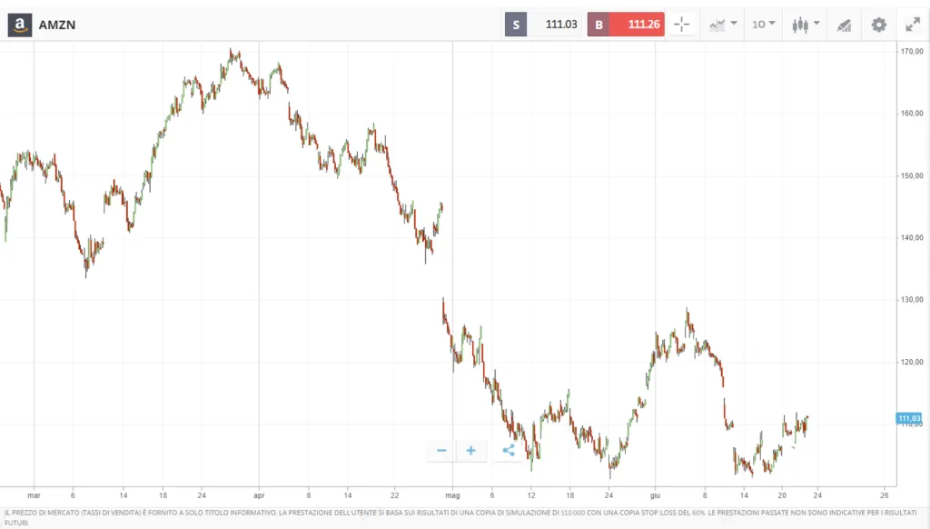Click the 'mag' month label on time axis
This screenshot has height=529, width=930.
pyautogui.click(x=452, y=495)
